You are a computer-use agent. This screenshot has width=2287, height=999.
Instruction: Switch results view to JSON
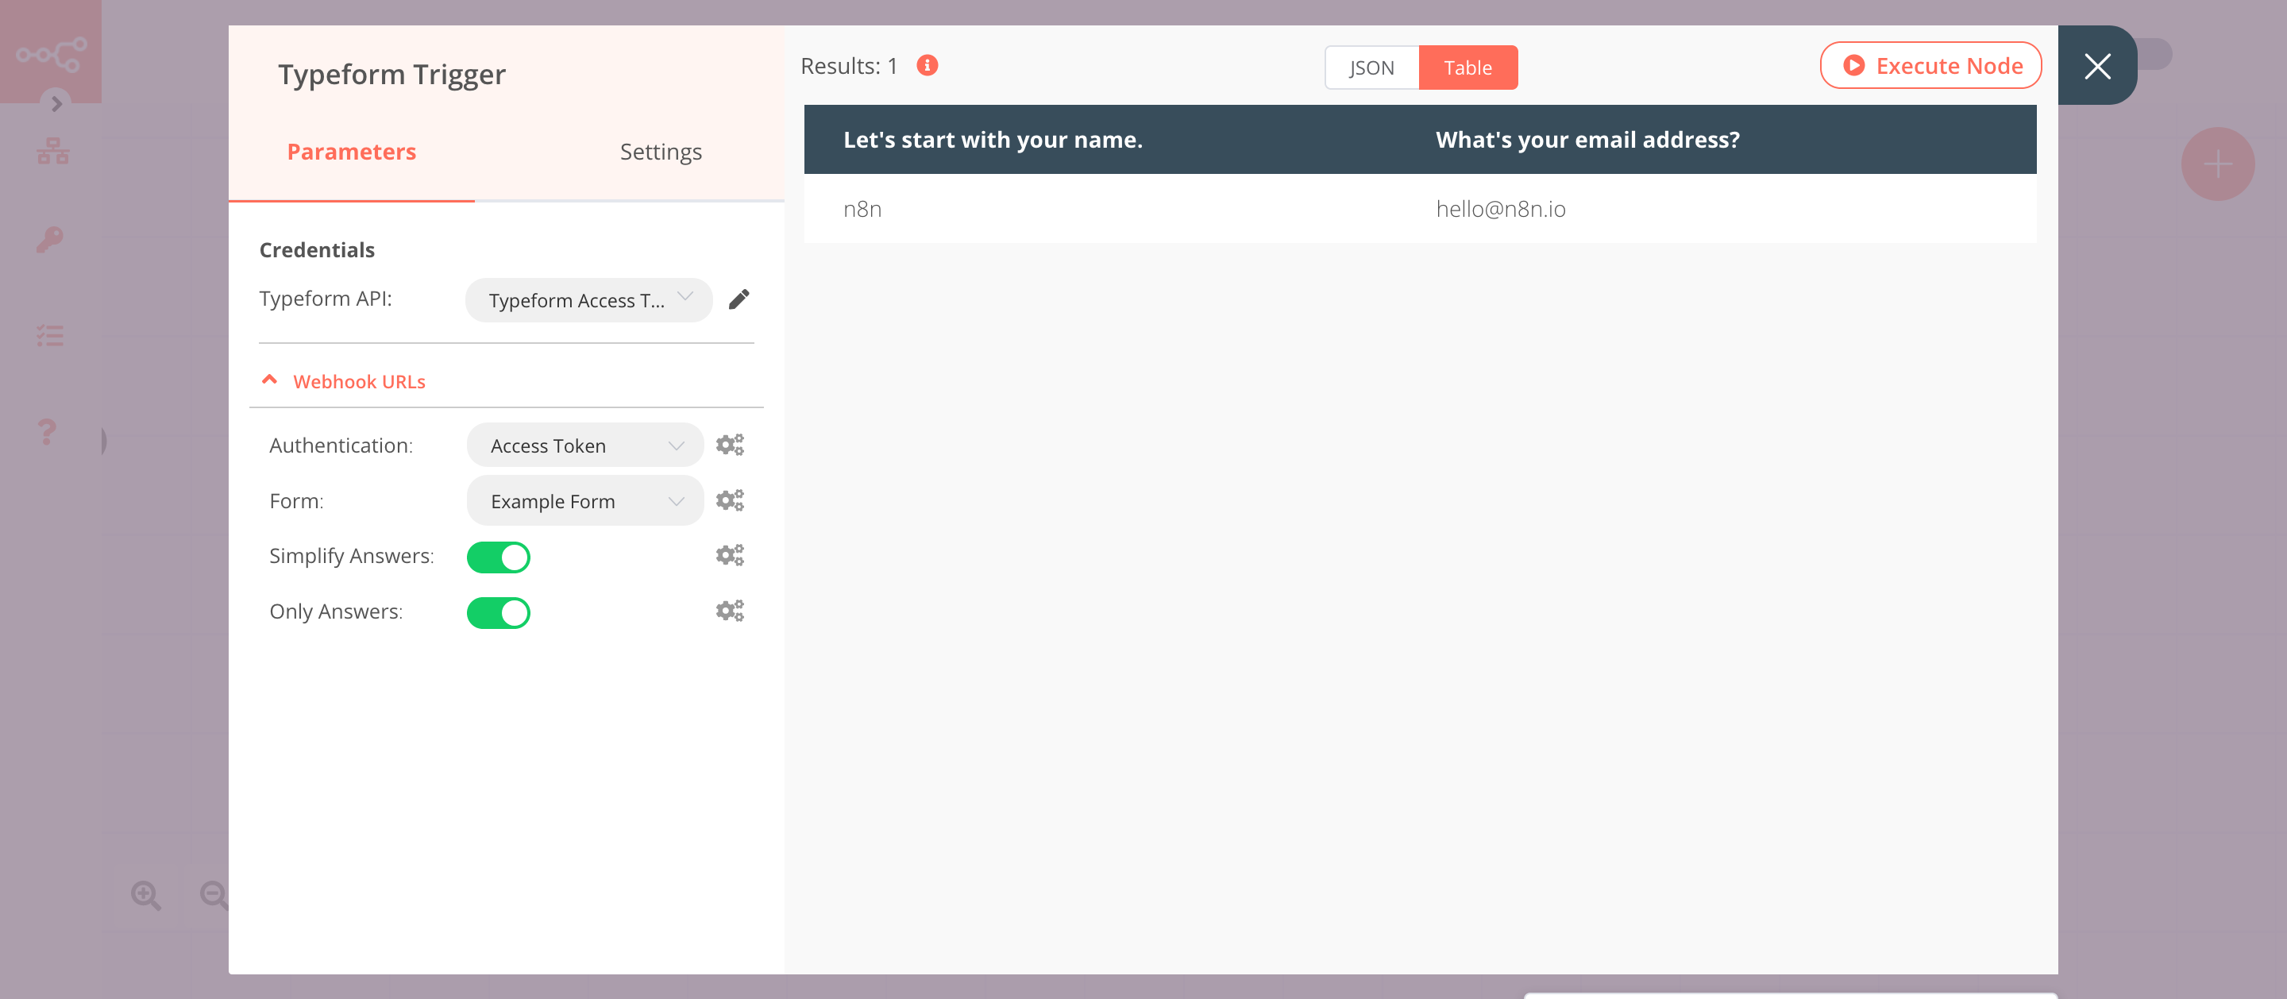[x=1371, y=67]
